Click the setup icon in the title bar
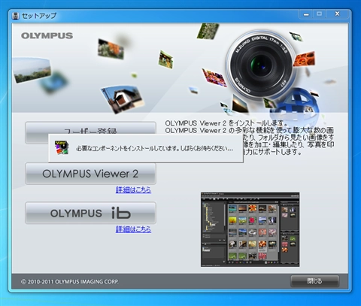Image resolution: width=361 pixels, height=306 pixels. [16, 16]
